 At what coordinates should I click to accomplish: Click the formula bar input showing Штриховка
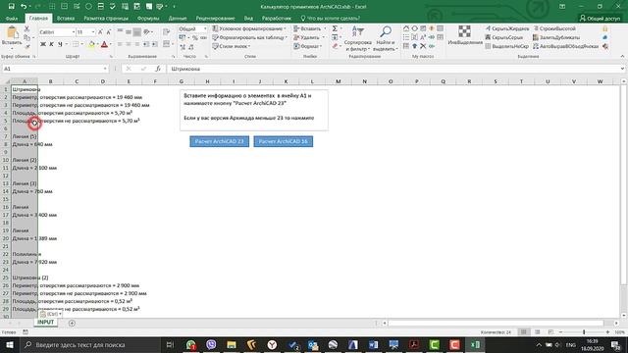click(x=394, y=69)
